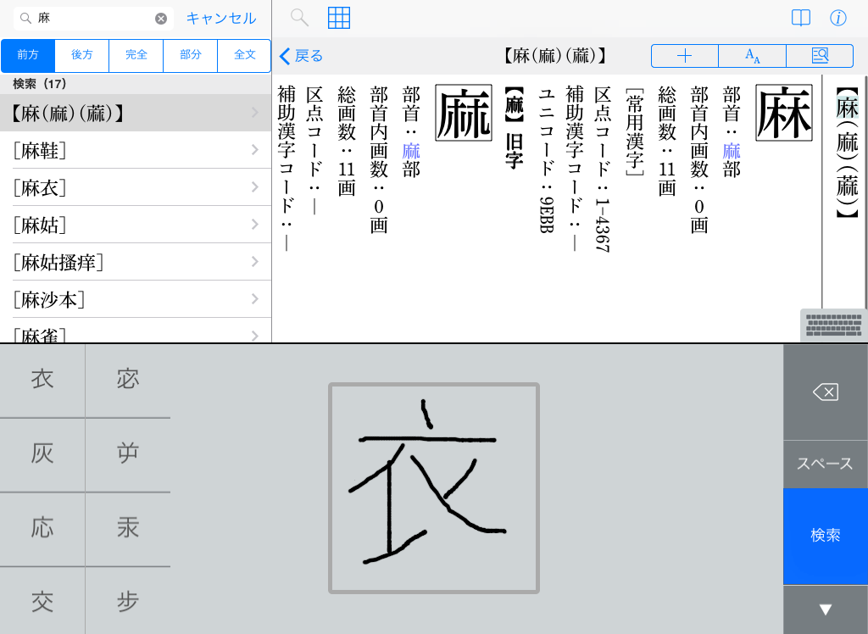Select the 前方 prefix match mode

[x=28, y=55]
